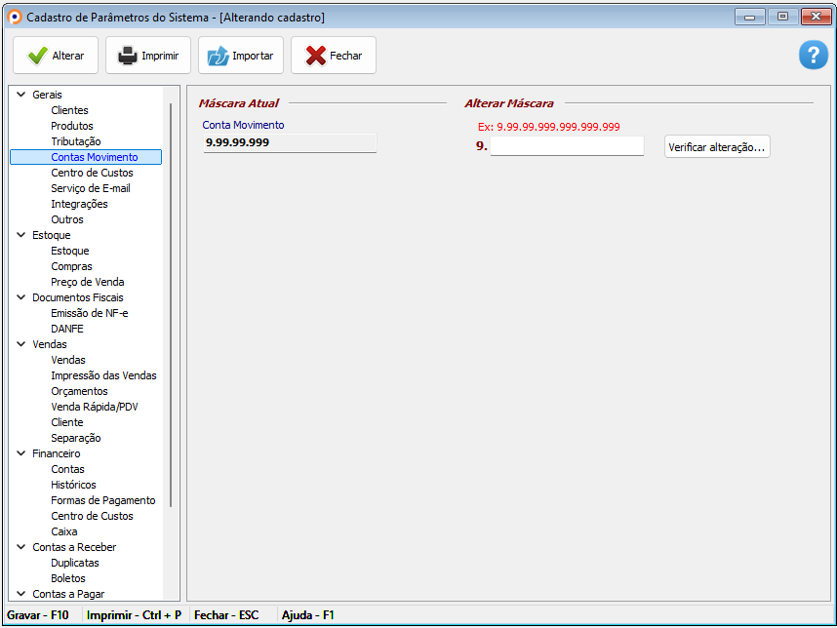Collapse the Vendas tree section

pyautogui.click(x=21, y=344)
